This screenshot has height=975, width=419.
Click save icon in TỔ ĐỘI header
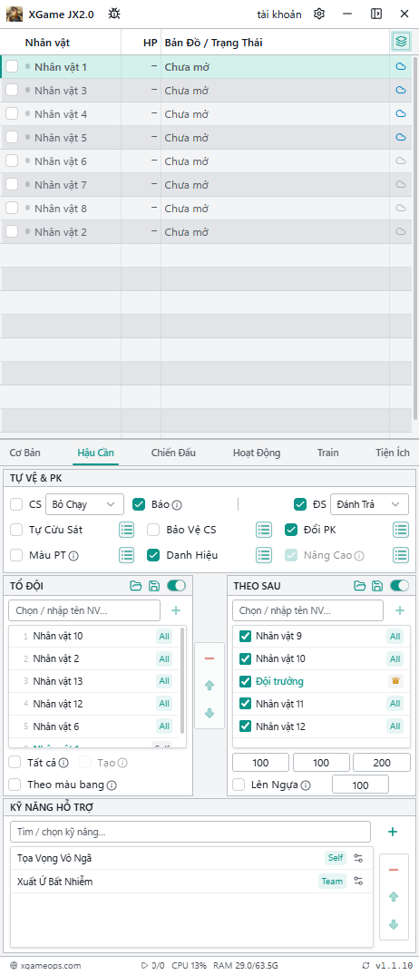coord(153,585)
